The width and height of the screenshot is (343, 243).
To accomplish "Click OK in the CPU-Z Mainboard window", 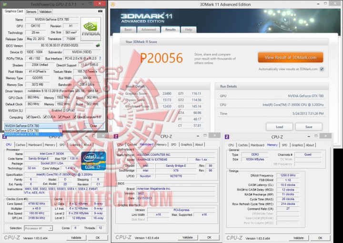I will pyautogui.click(x=209, y=238).
